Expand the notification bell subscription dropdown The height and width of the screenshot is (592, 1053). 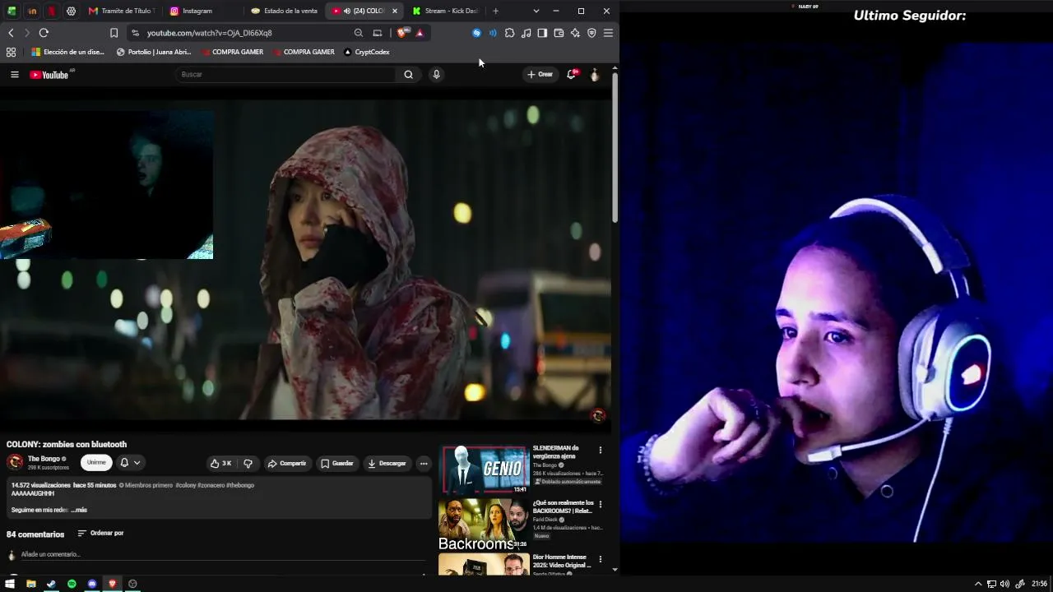(x=130, y=463)
